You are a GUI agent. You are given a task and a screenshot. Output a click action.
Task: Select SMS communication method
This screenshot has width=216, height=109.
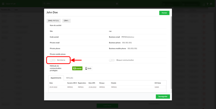pos(88,68)
